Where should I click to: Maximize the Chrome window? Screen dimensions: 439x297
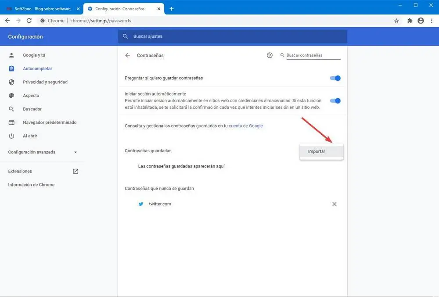click(x=416, y=5)
